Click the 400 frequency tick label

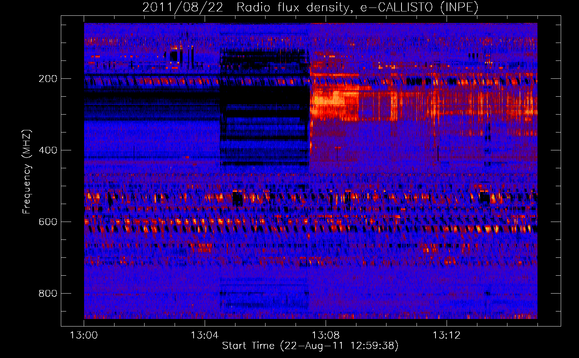[x=48, y=150]
